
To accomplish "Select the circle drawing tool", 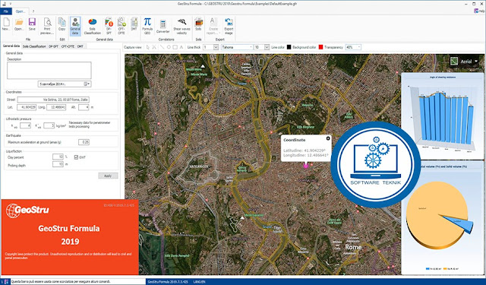I will coord(169,47).
